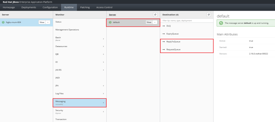Focus the destination filter input field

click(187, 20)
